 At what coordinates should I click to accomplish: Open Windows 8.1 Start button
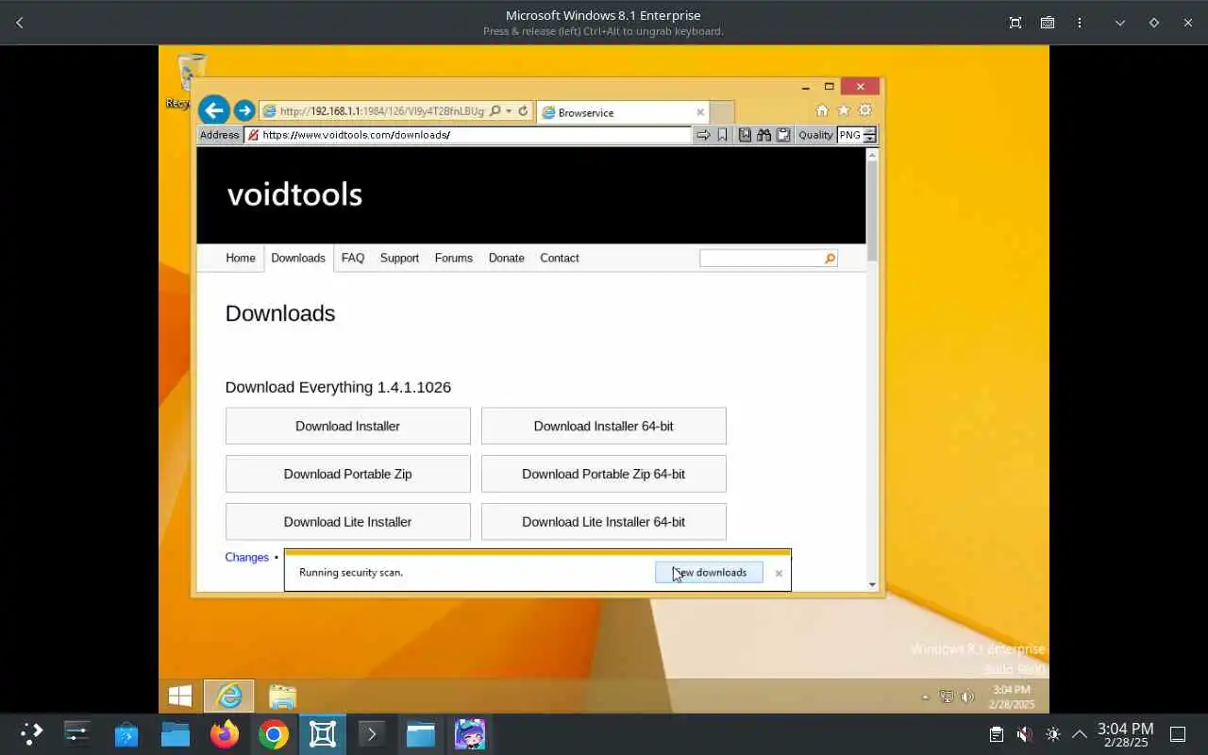(179, 696)
